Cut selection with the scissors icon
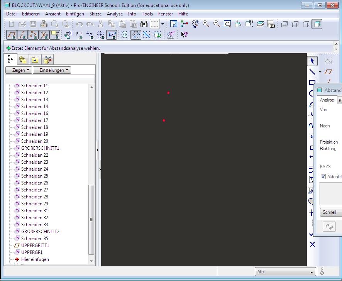Image resolution: width=342 pixels, height=281 pixels. (x=100, y=24)
